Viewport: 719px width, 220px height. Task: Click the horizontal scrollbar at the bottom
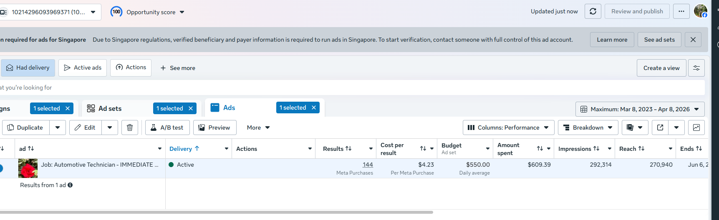tap(216, 212)
